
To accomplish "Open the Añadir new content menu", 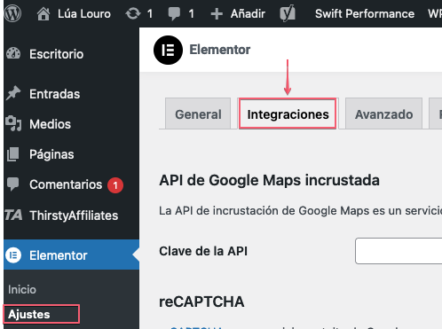I will (x=248, y=14).
